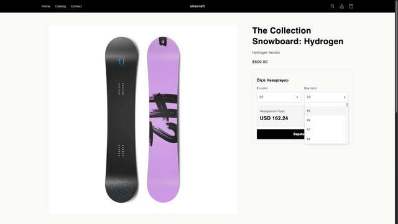
Task: Choose 68 from Boy options
Action: (325, 139)
